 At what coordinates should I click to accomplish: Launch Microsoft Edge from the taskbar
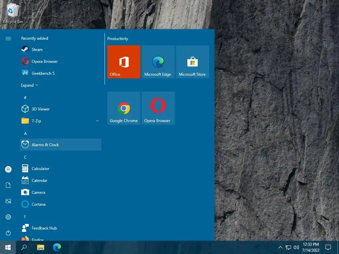click(57, 247)
